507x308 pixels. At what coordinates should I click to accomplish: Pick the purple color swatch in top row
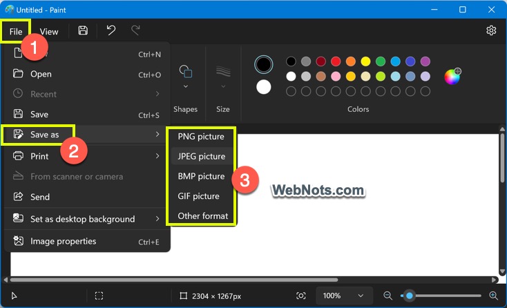pos(425,61)
